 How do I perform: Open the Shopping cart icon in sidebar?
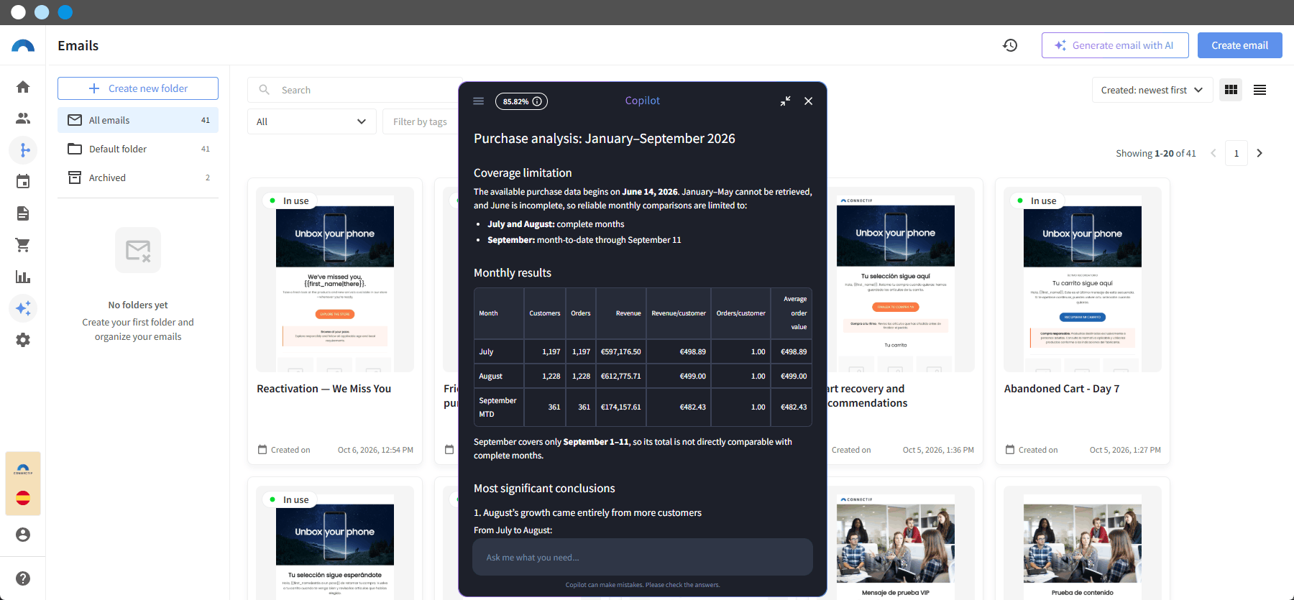[23, 245]
